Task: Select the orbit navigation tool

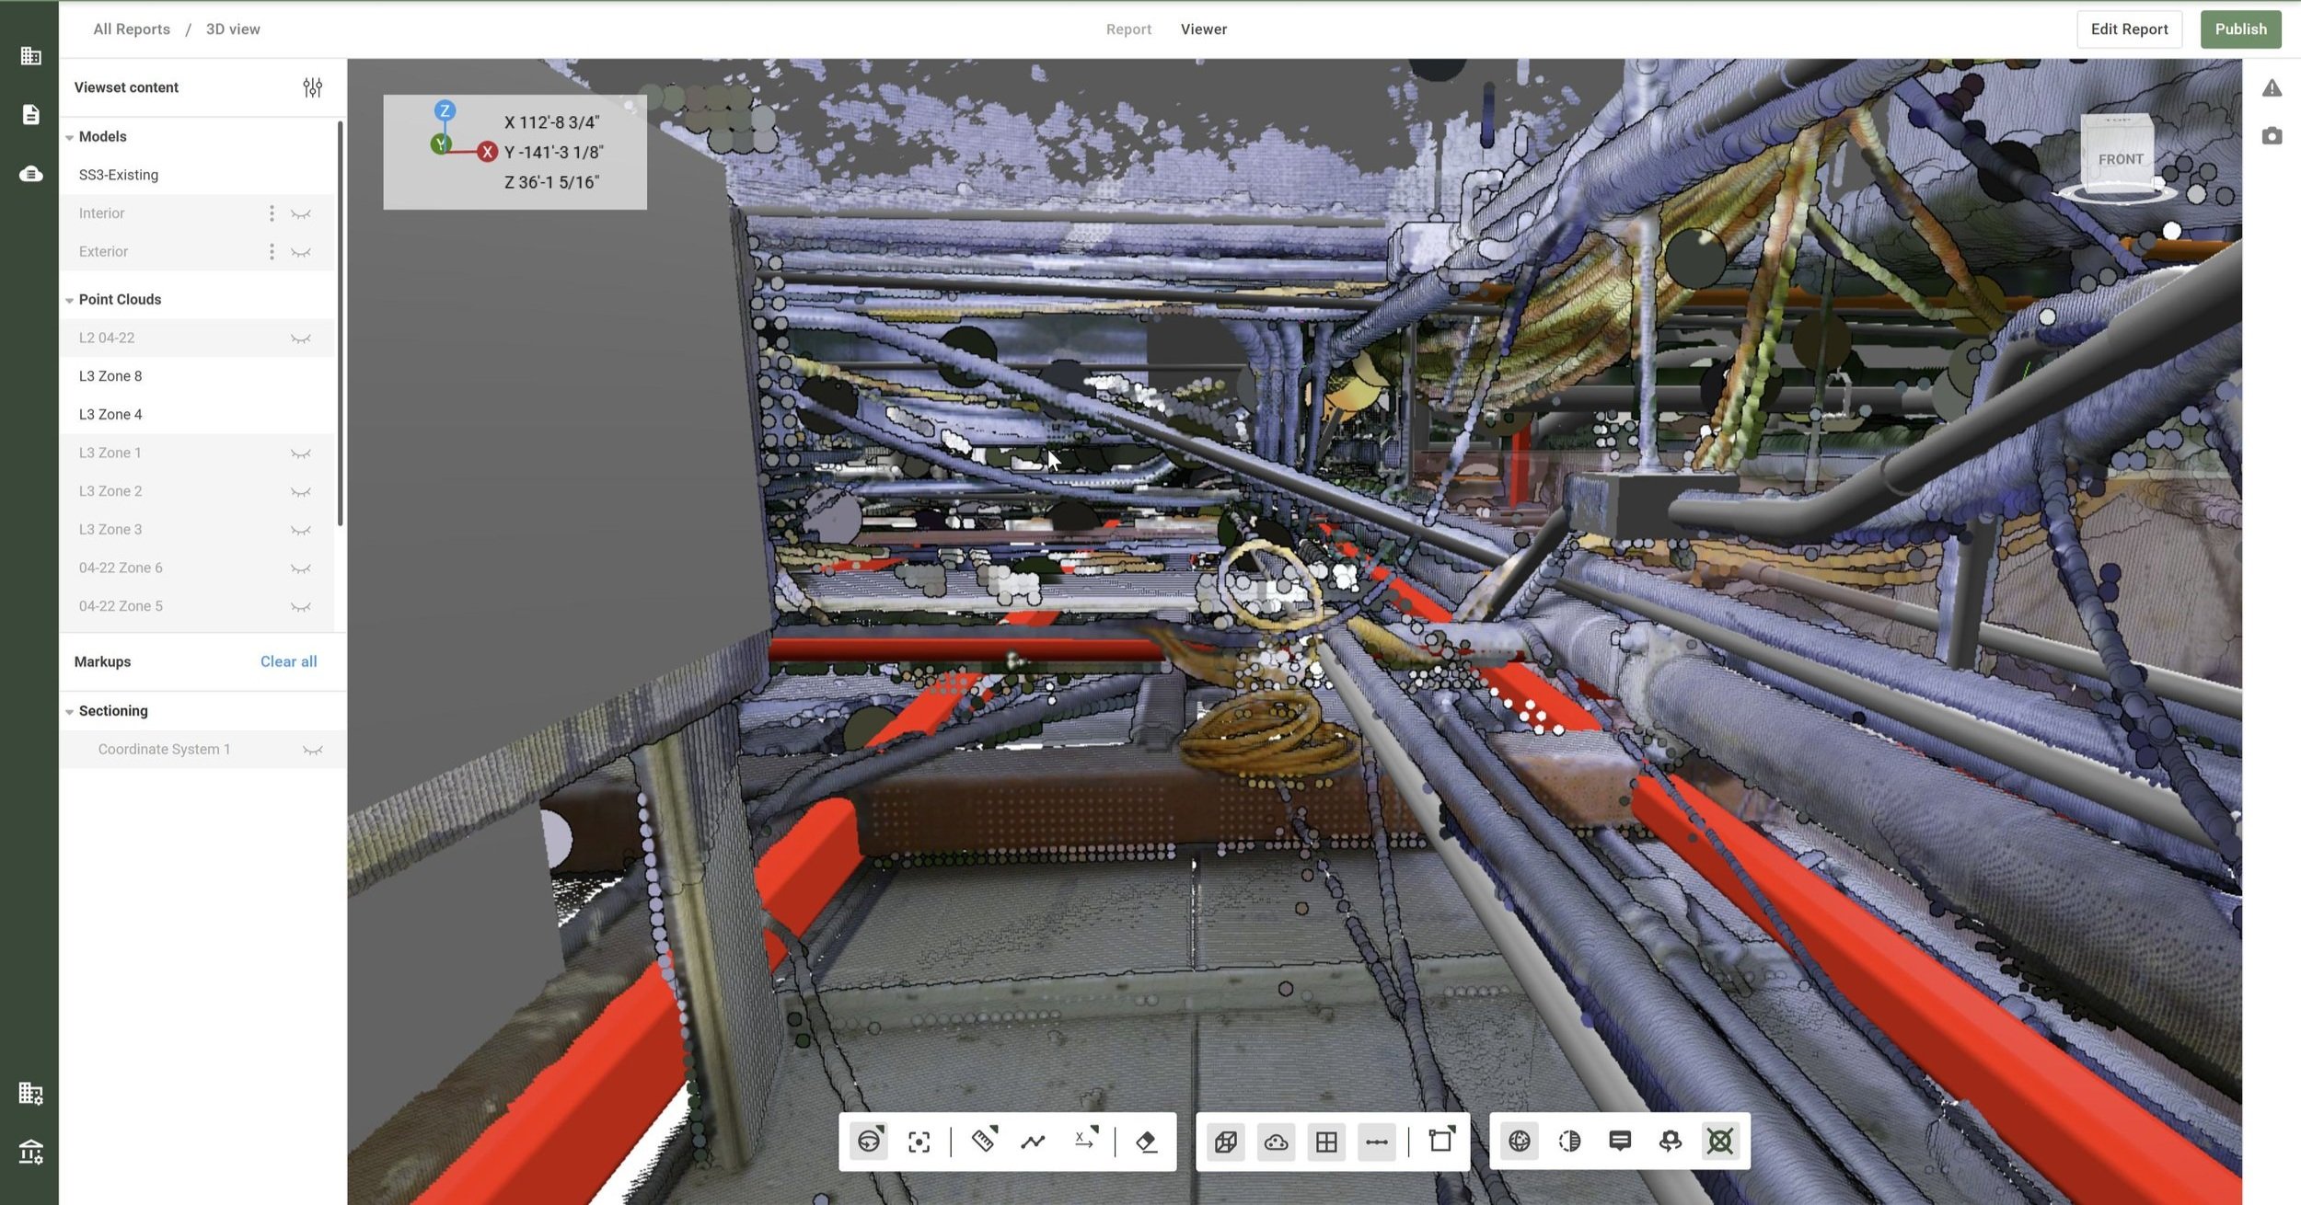Action: pos(869,1142)
